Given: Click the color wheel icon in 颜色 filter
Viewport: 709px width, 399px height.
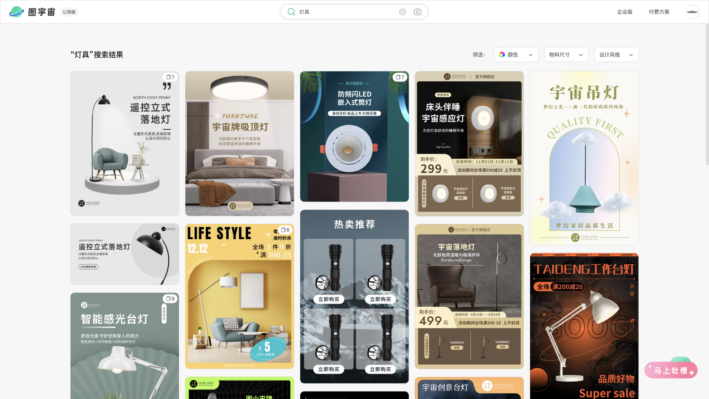Looking at the screenshot, I should (x=502, y=55).
